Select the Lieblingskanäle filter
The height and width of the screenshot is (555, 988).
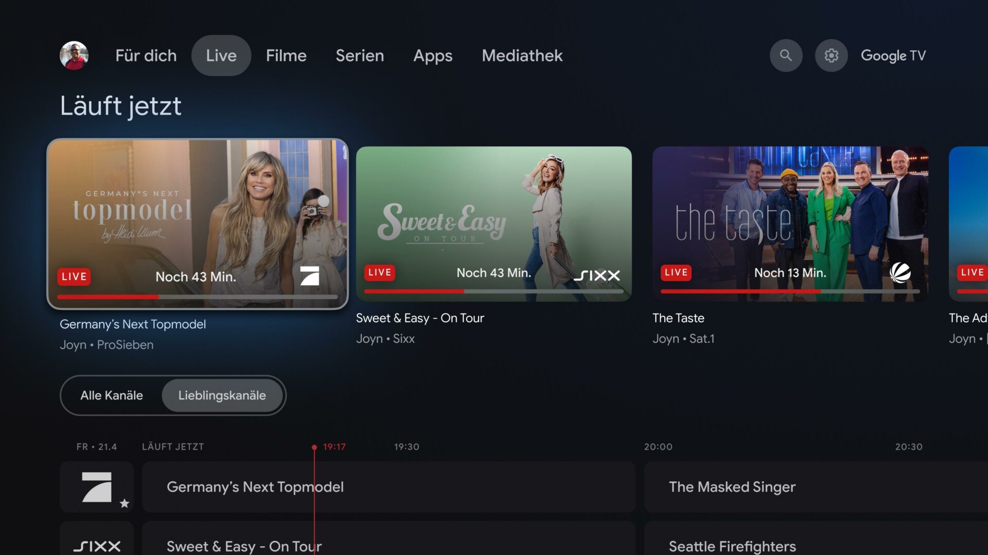pos(222,395)
